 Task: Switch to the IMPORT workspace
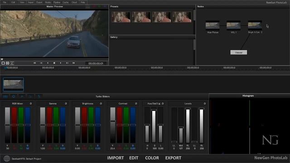tap(116, 158)
